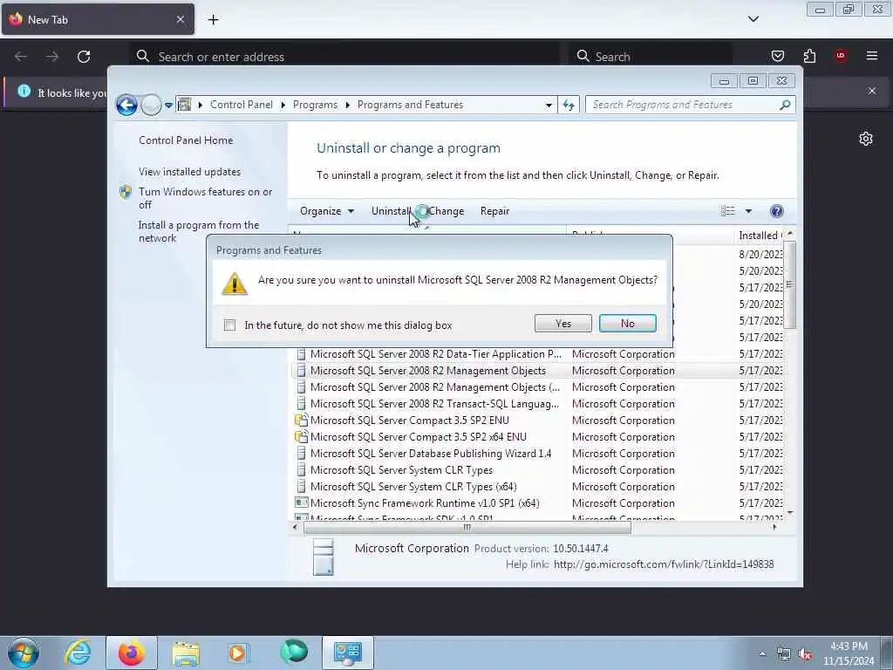Click icon of Microsoft Sync Framework Runtime v1.0 SP1
This screenshot has height=670, width=893.
tap(301, 503)
